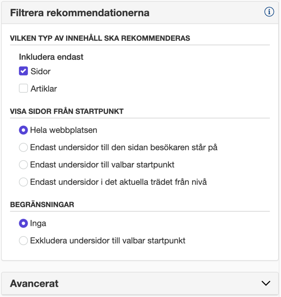Uncheck the Sidor checkbox
Viewport: 281px width, 297px height.
pos(23,71)
